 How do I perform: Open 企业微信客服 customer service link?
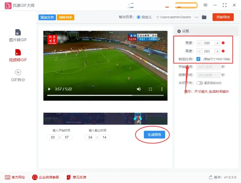[46, 177]
